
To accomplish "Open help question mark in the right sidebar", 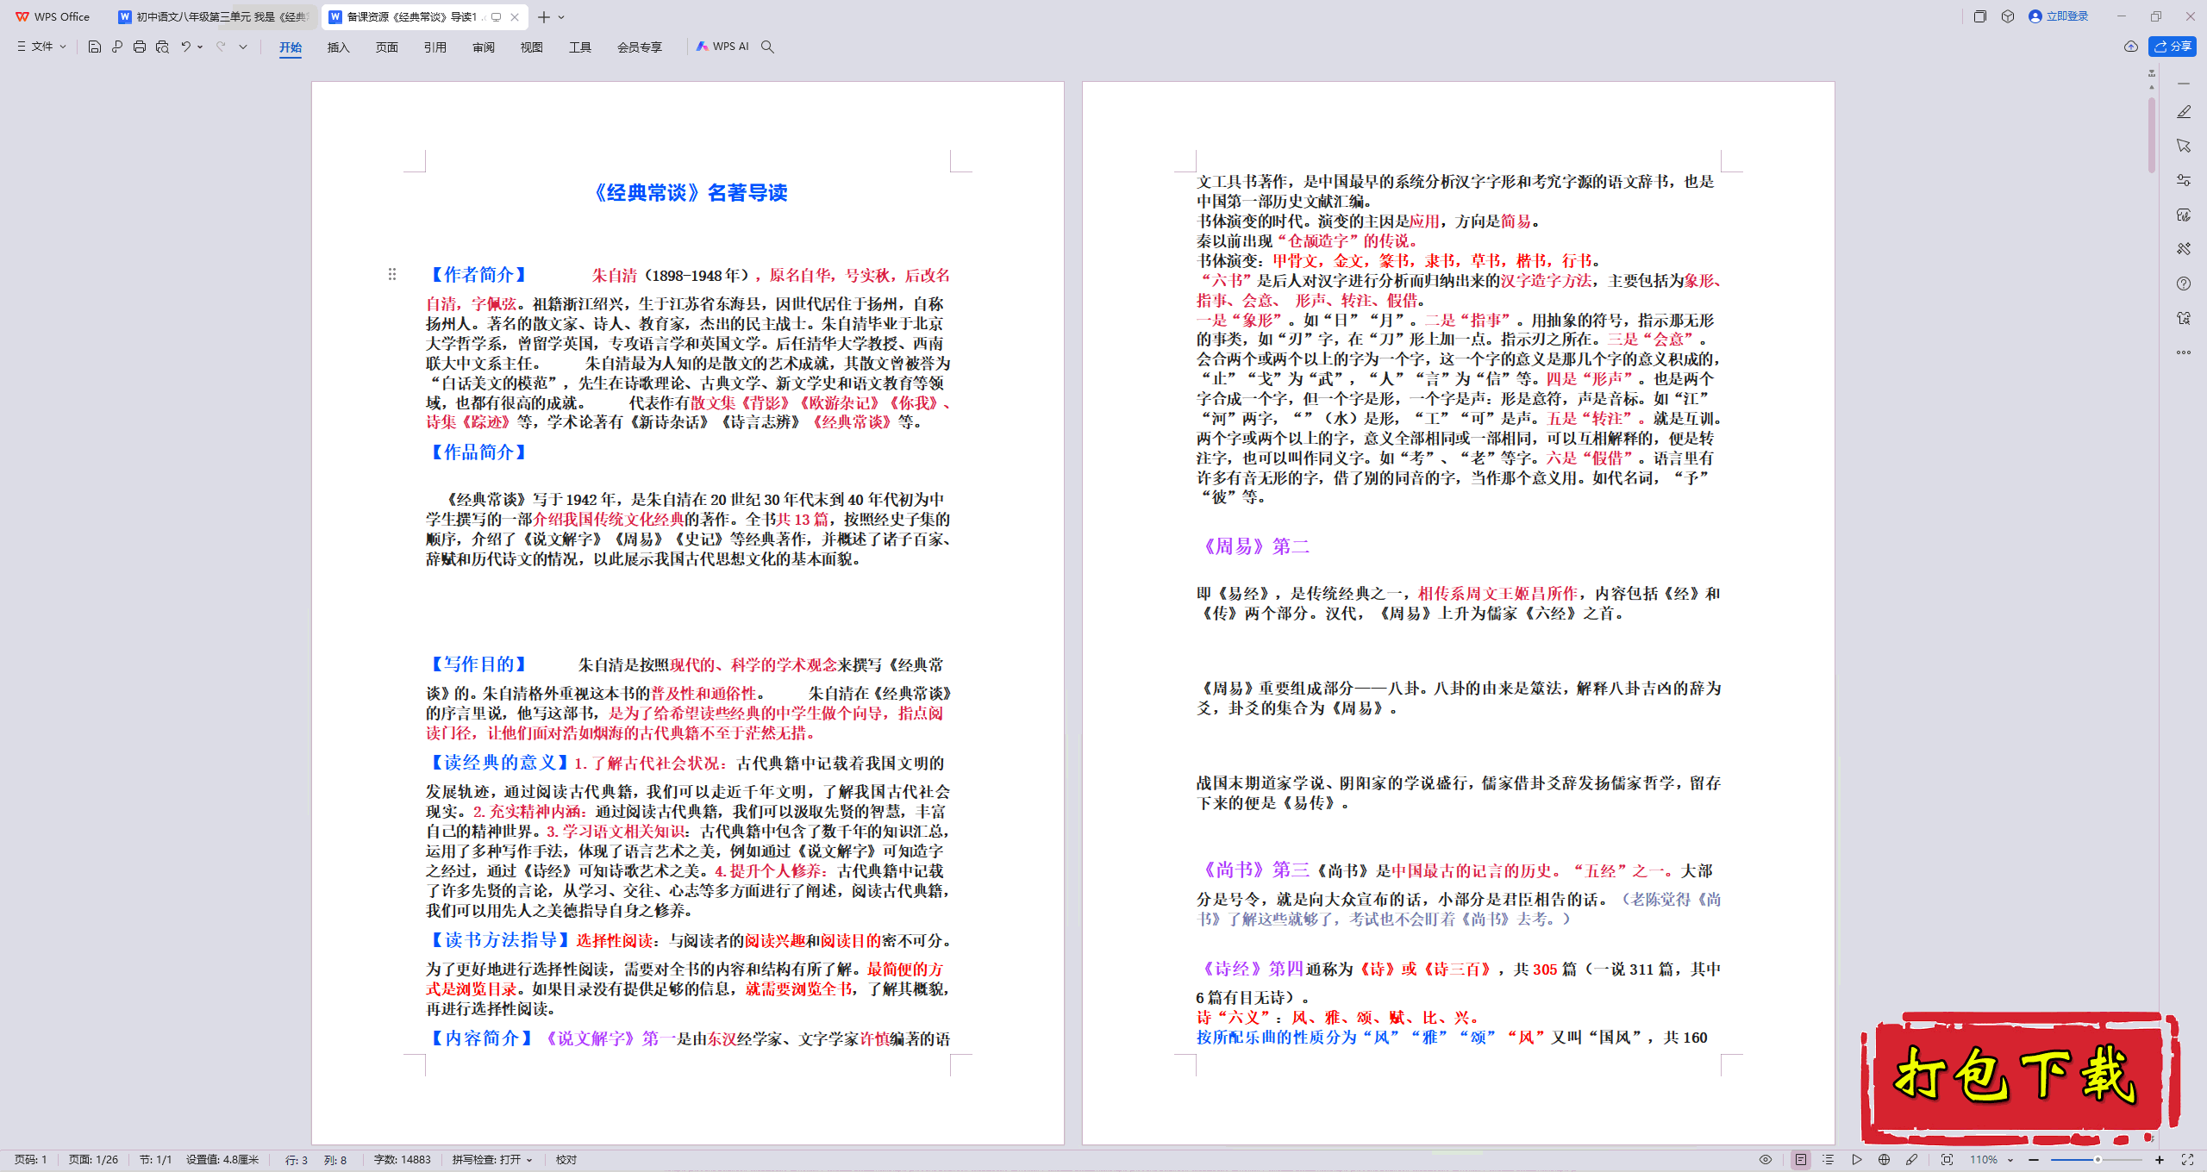I will [2184, 284].
